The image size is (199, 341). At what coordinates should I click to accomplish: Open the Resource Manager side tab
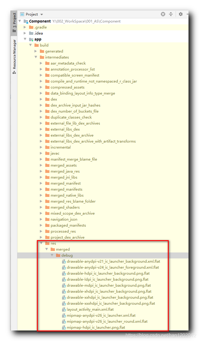tap(14, 57)
